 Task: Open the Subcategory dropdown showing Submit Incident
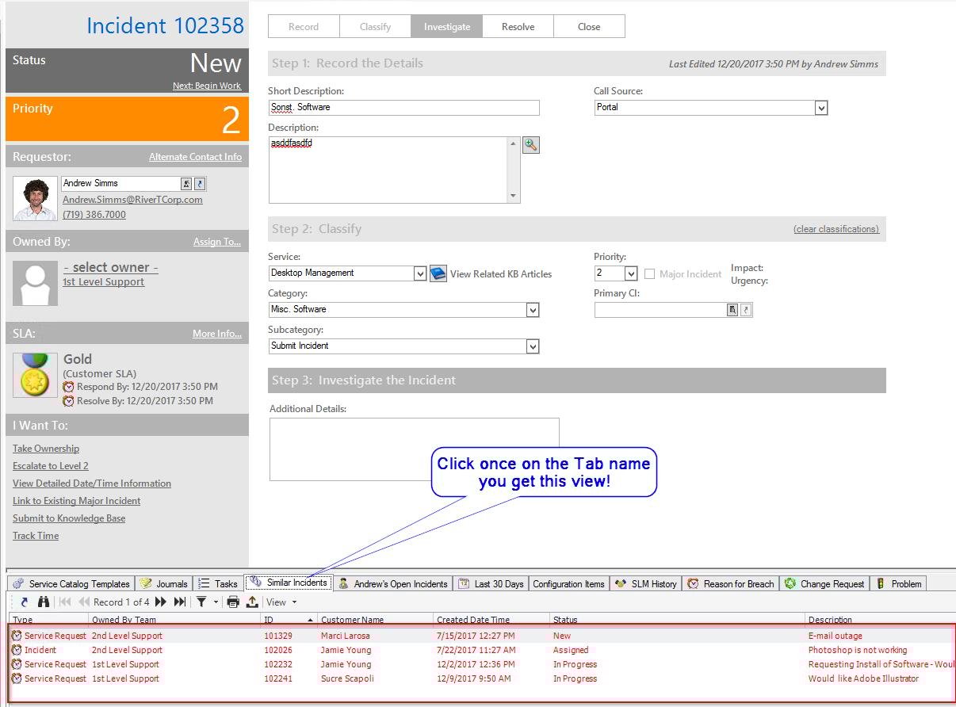click(x=533, y=346)
